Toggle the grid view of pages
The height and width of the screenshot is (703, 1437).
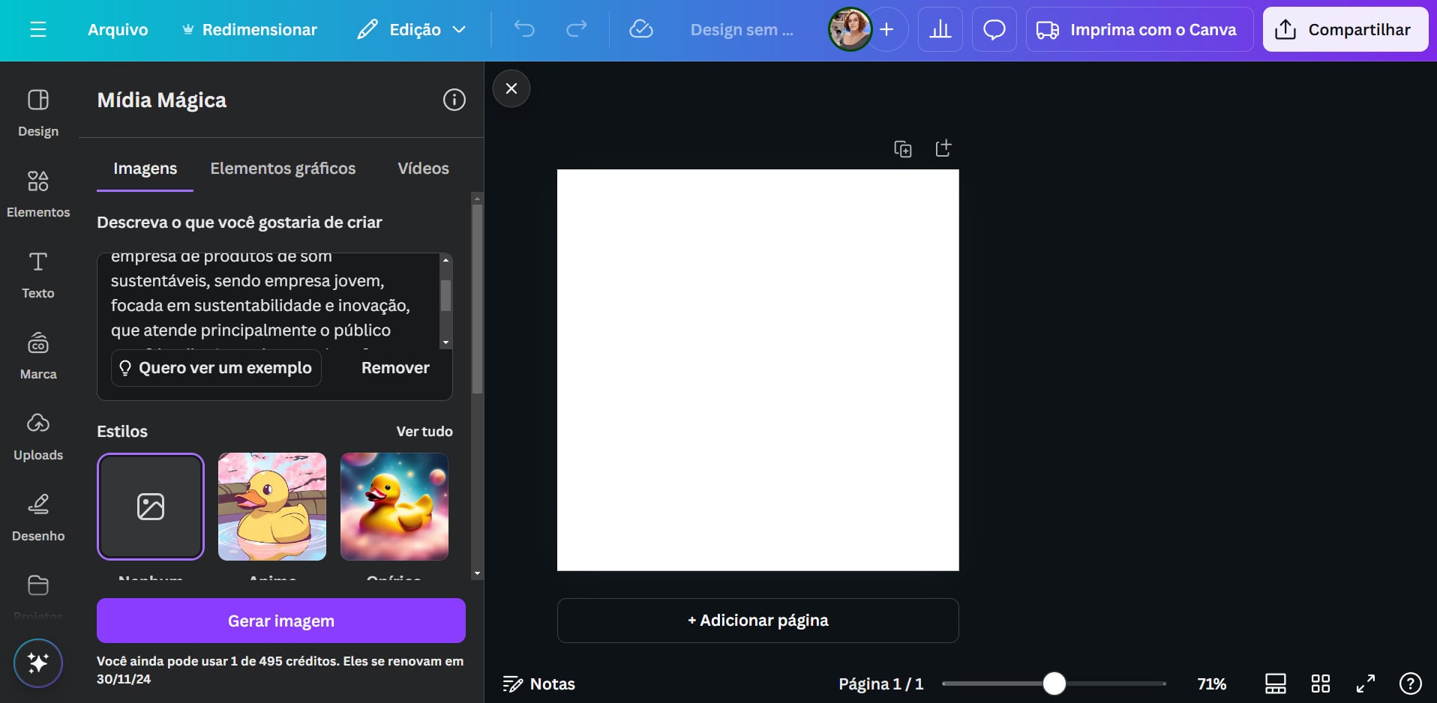point(1320,684)
